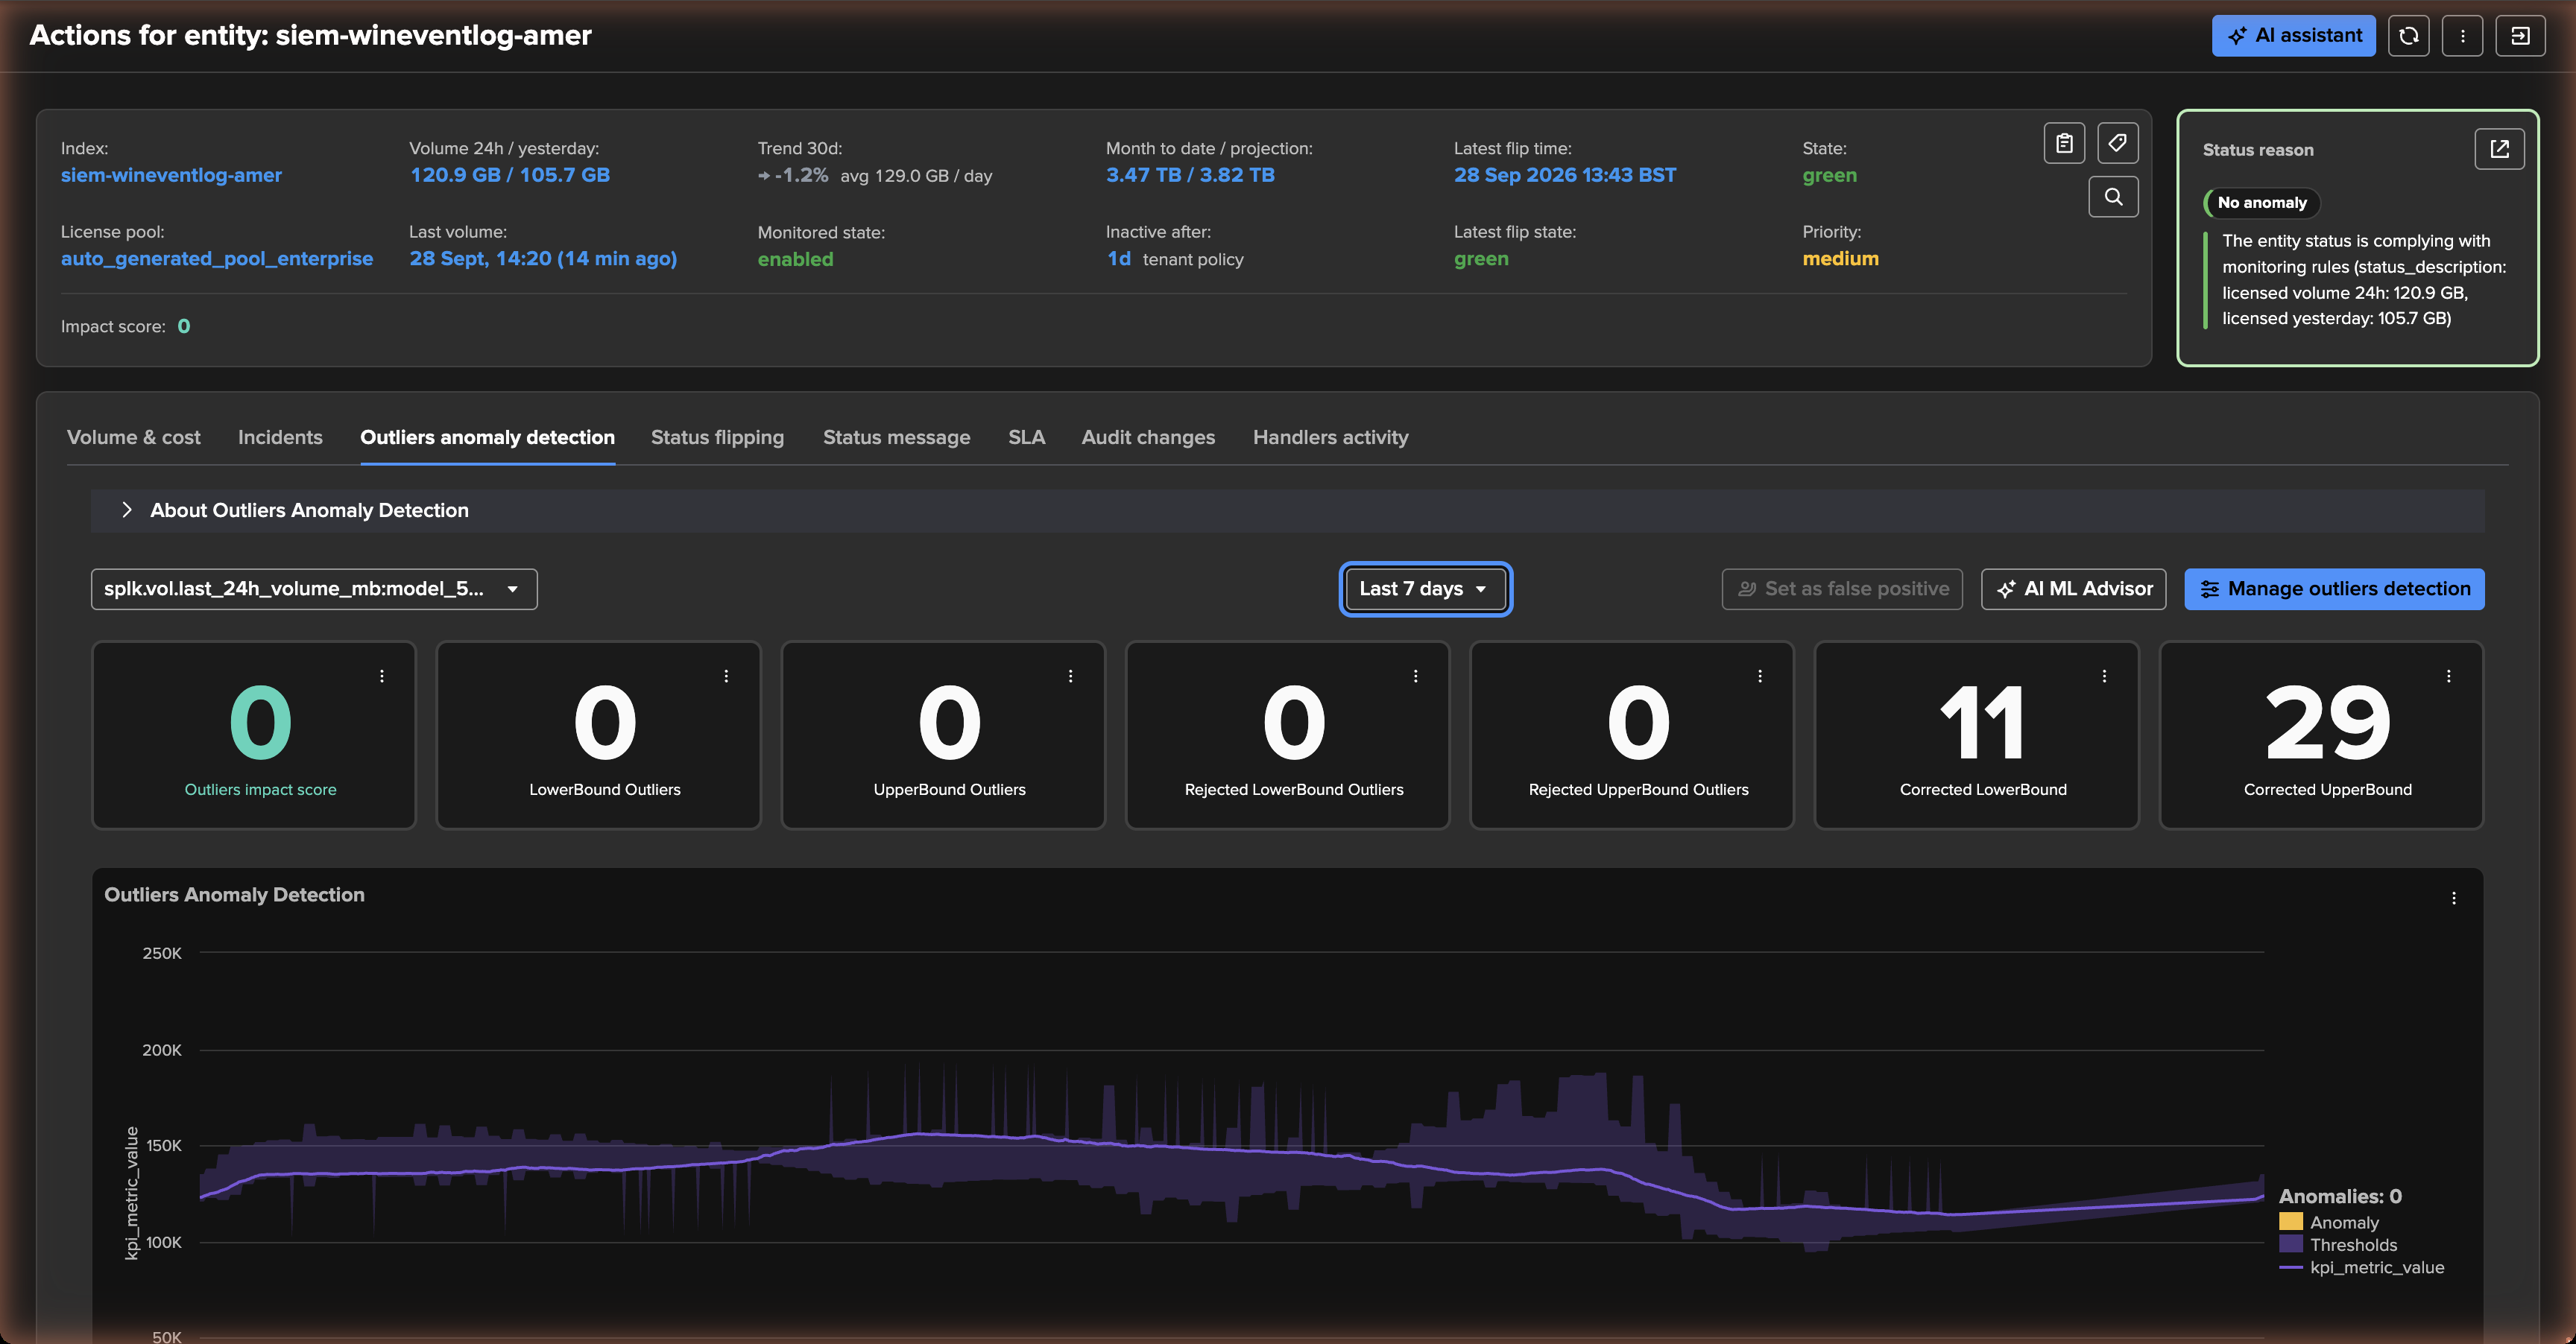Open the header three-dot options menu

pos(2462,36)
